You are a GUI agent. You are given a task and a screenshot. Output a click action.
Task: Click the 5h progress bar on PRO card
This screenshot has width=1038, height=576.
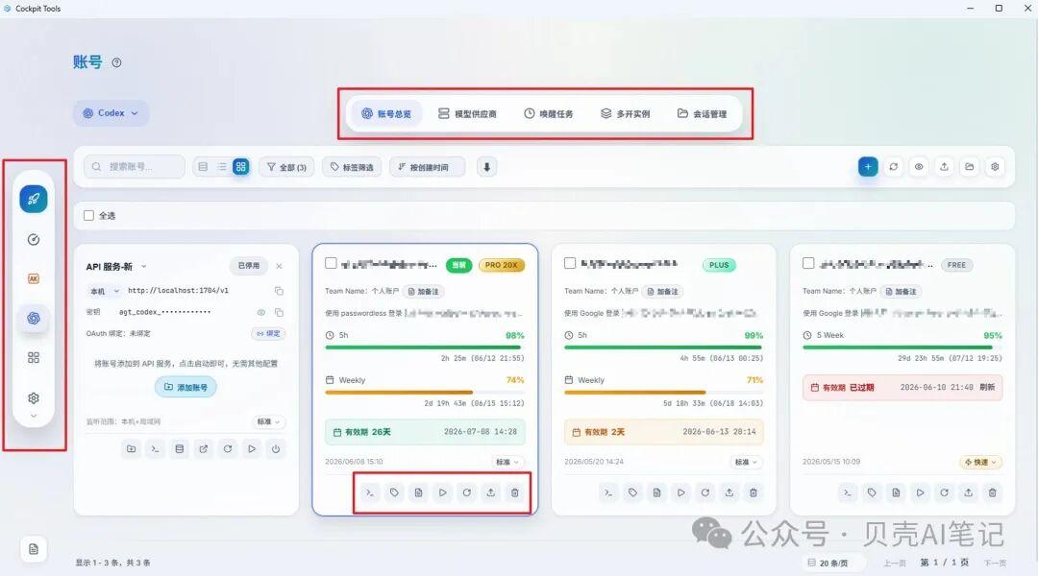click(x=423, y=347)
